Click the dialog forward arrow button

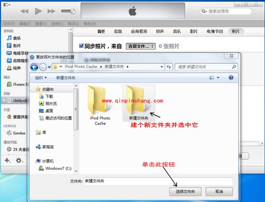[x=43, y=67]
